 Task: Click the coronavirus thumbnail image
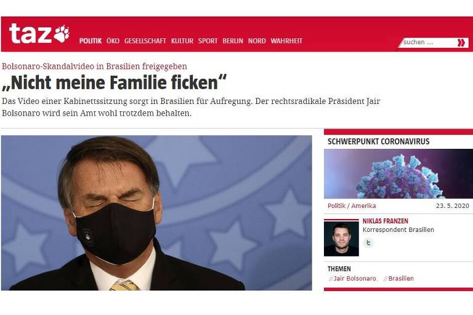tap(398, 173)
